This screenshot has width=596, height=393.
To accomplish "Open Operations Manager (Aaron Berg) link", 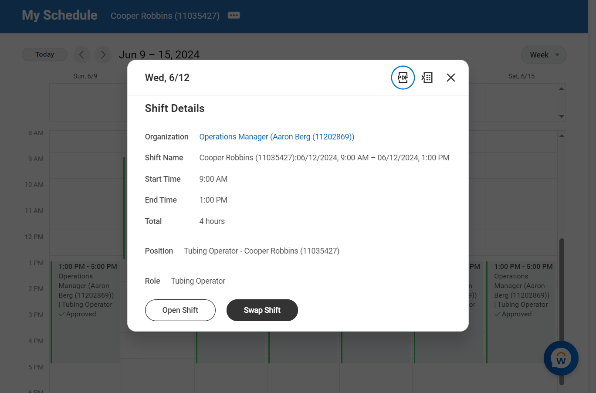I will 277,137.
